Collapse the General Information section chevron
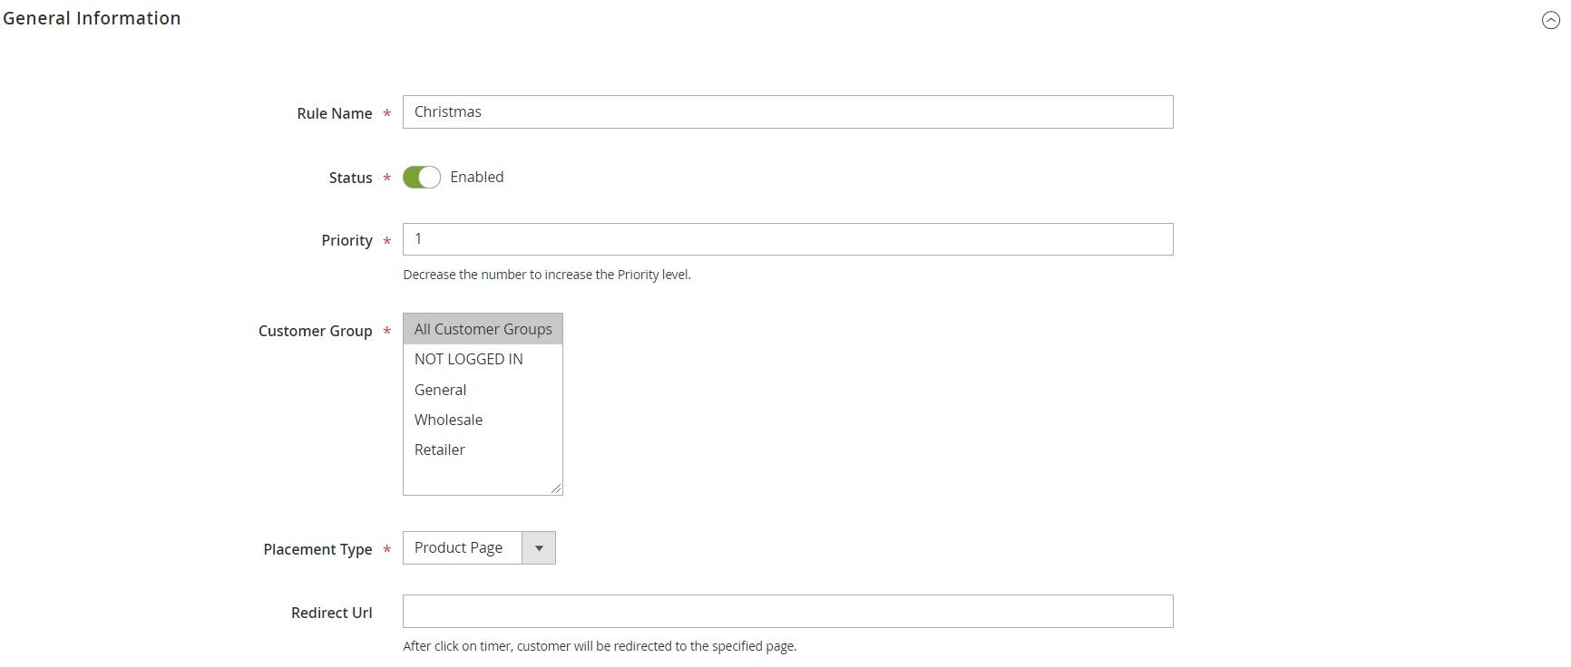Image resolution: width=1571 pixels, height=667 pixels. coord(1551,20)
